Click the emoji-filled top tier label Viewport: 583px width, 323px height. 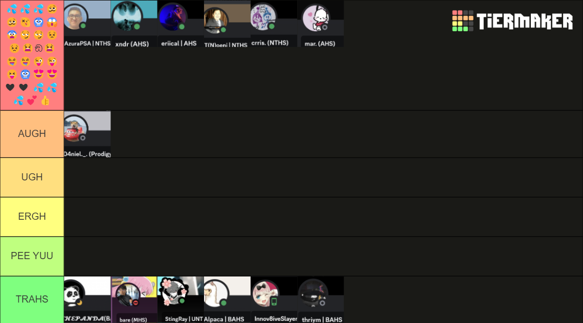pyautogui.click(x=32, y=55)
